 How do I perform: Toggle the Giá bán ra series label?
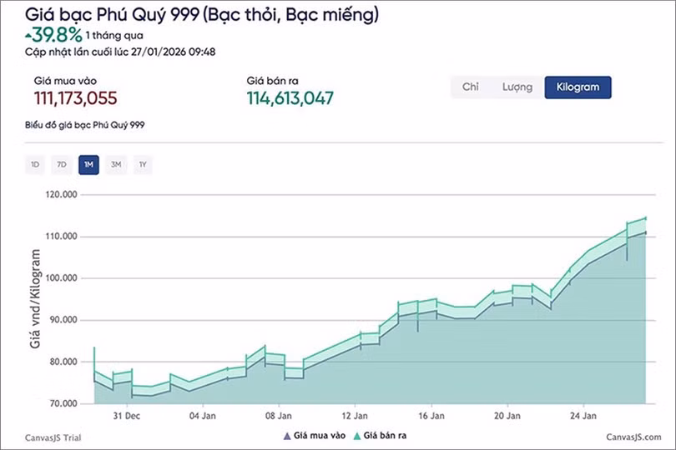click(389, 435)
